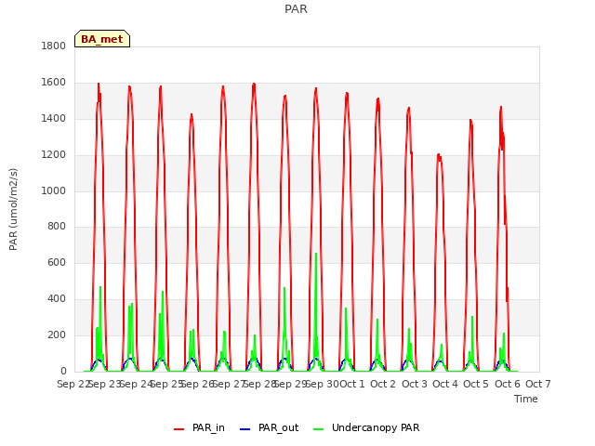Click the 400 y-axis tick label
Screen dimensions: 595x446
(x=57, y=299)
